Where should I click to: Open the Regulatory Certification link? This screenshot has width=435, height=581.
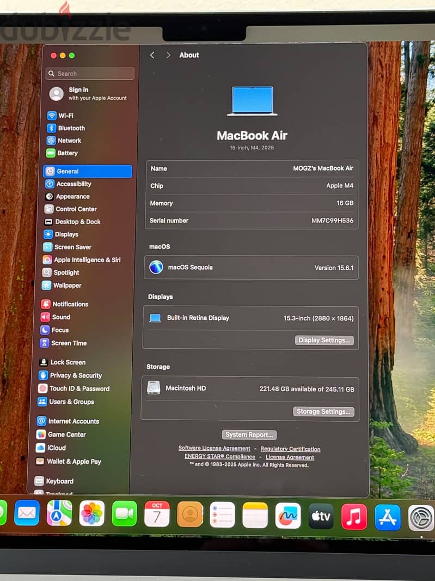click(291, 449)
